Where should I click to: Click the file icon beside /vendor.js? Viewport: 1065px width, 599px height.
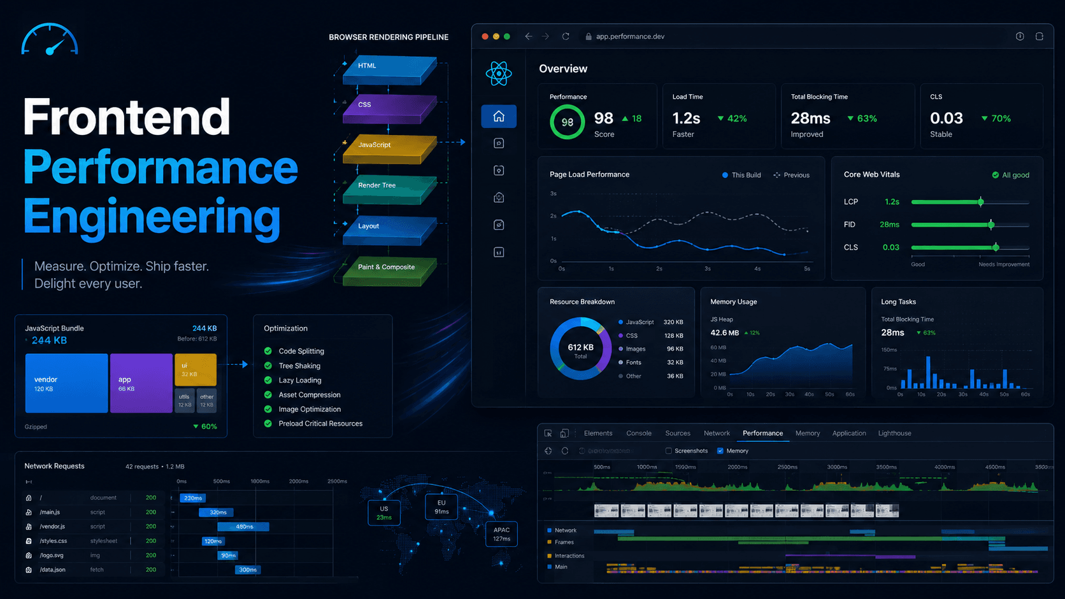(x=29, y=526)
